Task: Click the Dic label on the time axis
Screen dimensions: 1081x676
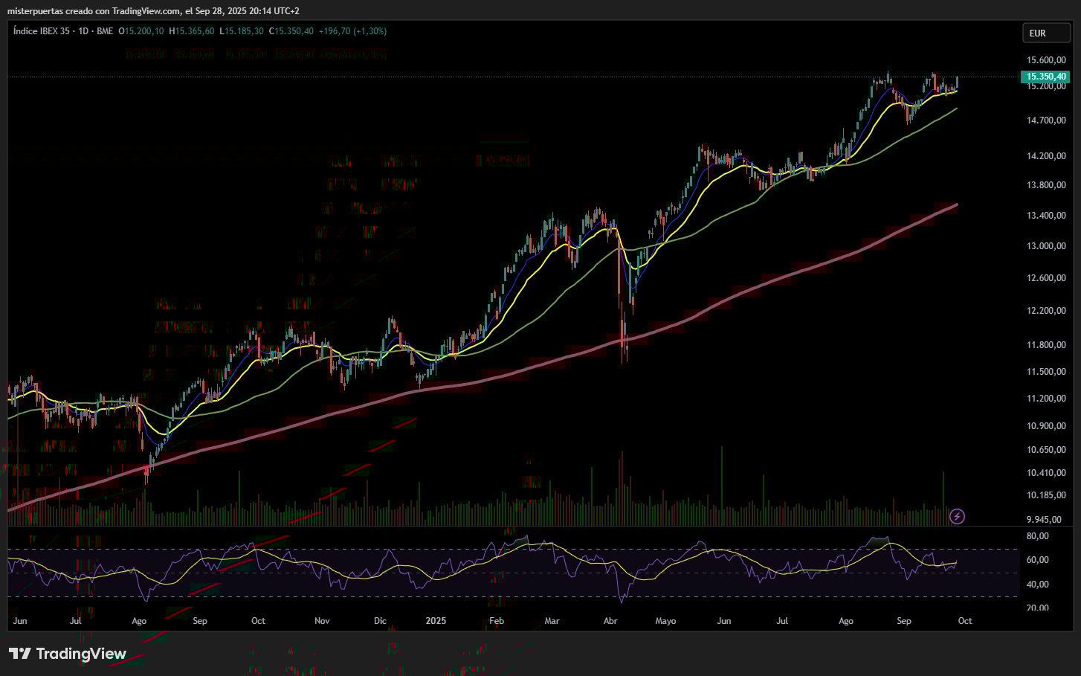Action: tap(380, 621)
